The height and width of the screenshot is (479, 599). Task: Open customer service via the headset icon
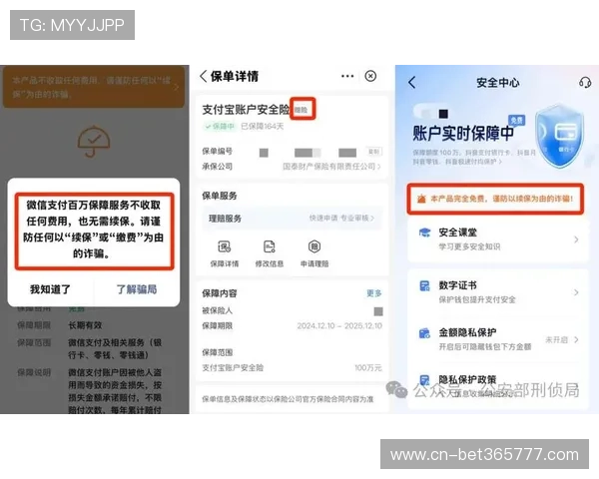click(x=584, y=82)
